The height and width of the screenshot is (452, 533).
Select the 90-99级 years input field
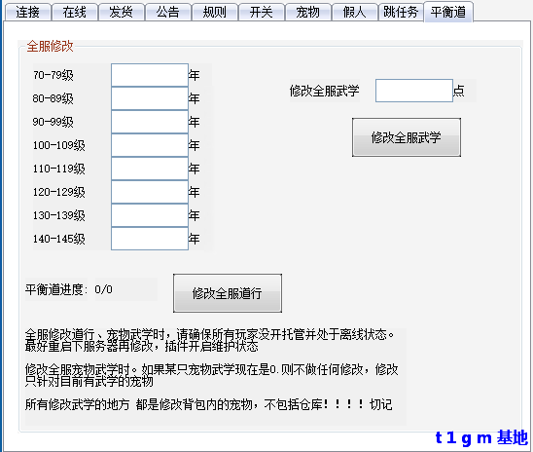150,122
